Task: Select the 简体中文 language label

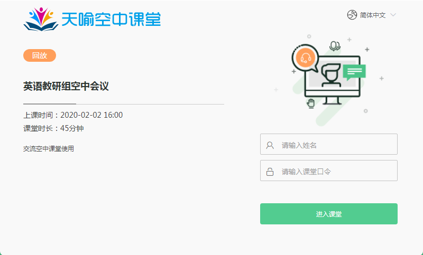Action: tap(373, 15)
